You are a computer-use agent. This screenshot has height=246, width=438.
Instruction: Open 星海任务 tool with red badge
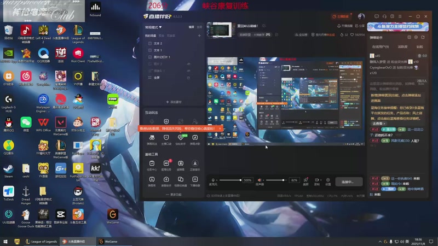pyautogui.click(x=166, y=165)
